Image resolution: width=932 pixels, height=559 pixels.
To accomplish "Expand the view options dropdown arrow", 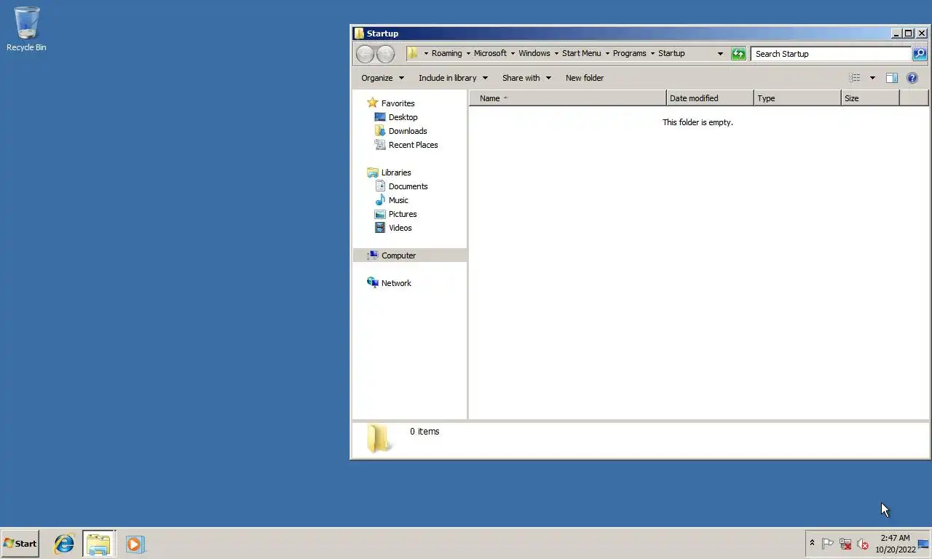I will [872, 78].
